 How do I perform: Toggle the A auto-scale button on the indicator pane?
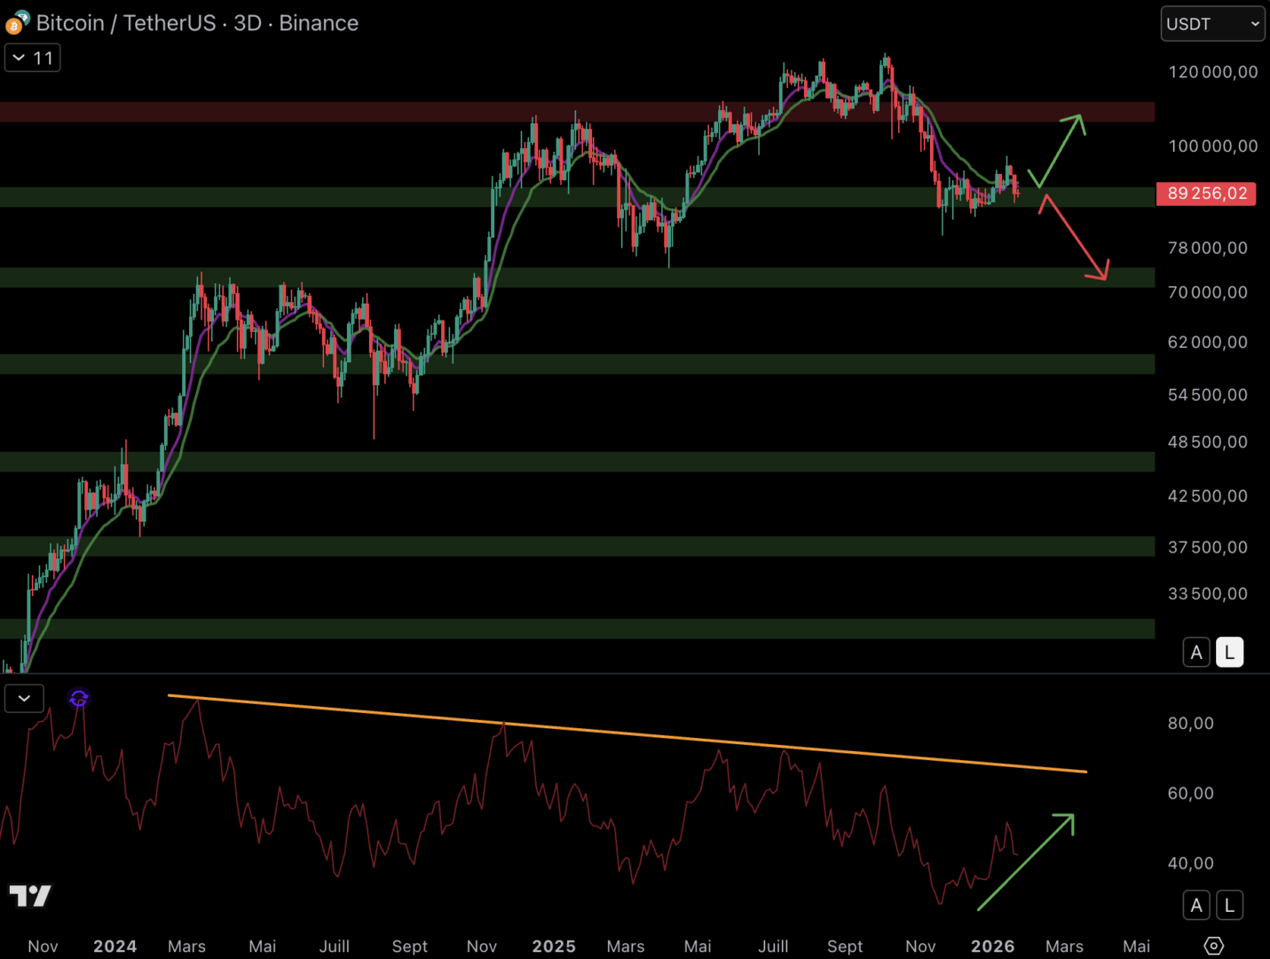1196,905
